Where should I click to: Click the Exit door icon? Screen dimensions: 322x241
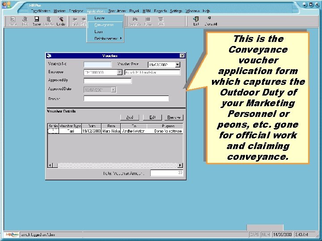pos(196,21)
